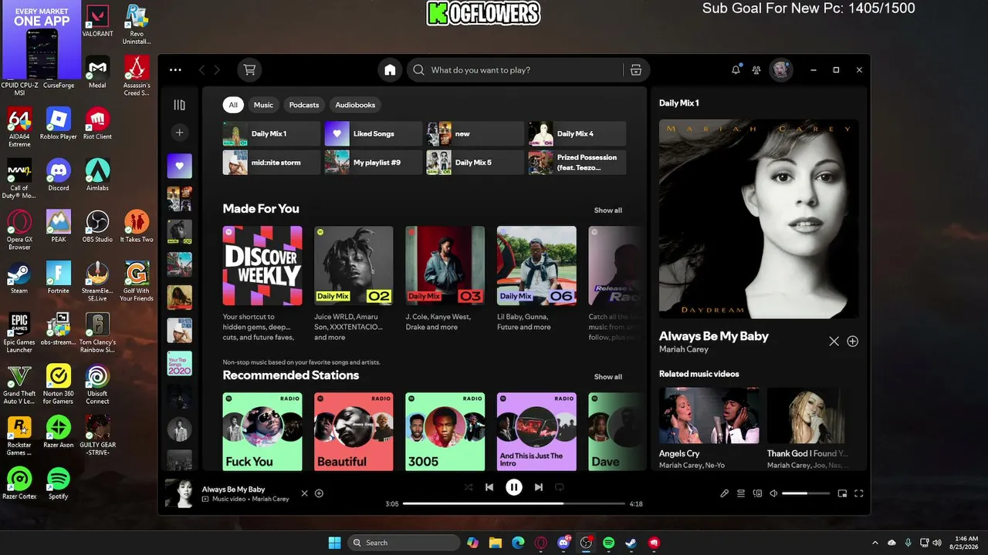
Task: Open Your Top Songs 2020 sidebar playlist
Action: pyautogui.click(x=180, y=363)
